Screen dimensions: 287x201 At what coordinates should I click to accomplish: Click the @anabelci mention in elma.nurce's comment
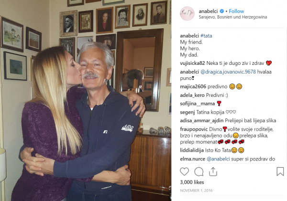pos(218,159)
